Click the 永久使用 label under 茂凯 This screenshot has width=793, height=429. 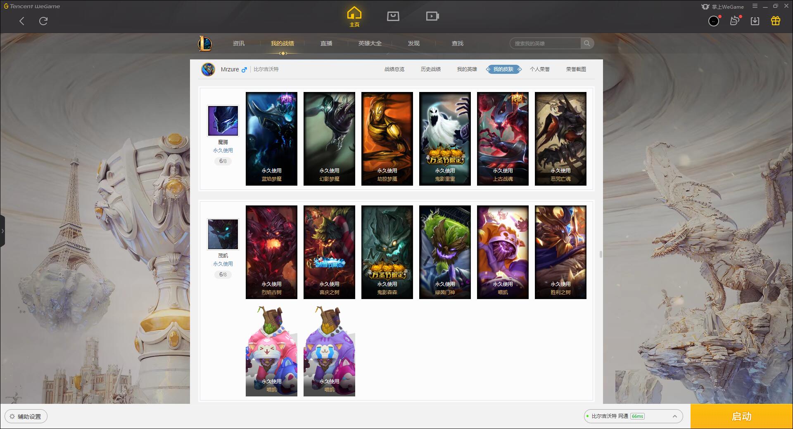coord(223,264)
